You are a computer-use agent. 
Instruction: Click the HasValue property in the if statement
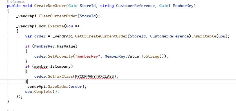click(66, 46)
